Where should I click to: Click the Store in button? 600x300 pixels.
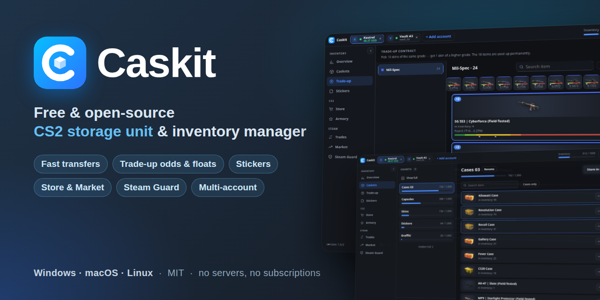coord(592,169)
